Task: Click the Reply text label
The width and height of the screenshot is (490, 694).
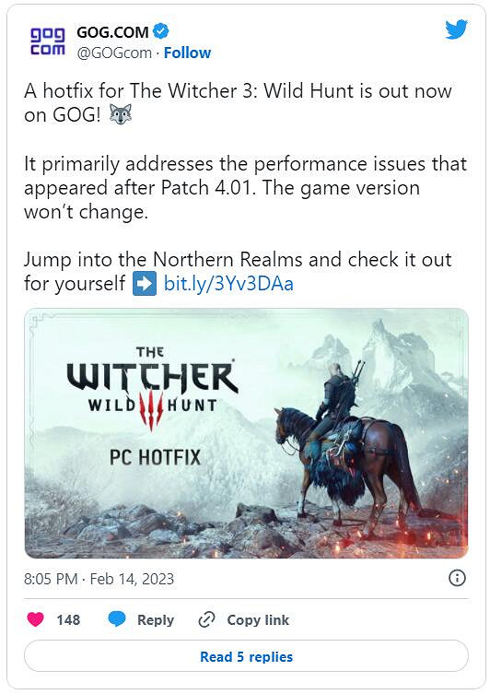Action: [156, 619]
